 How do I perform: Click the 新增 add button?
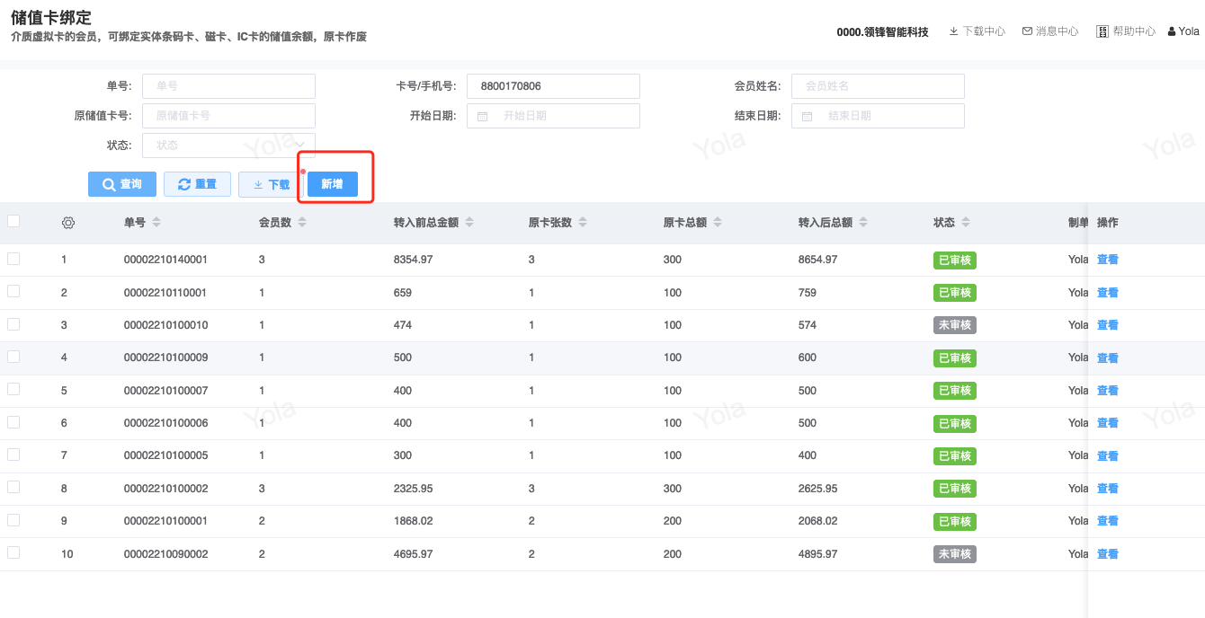pyautogui.click(x=332, y=184)
